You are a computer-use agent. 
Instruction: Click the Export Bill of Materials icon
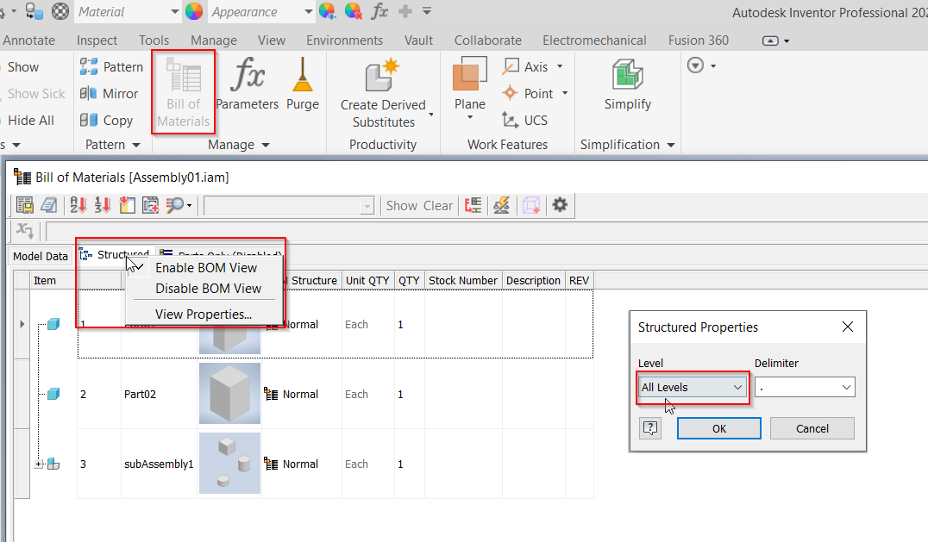[24, 205]
